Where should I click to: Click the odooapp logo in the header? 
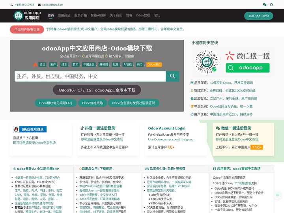pyautogui.click(x=27, y=15)
